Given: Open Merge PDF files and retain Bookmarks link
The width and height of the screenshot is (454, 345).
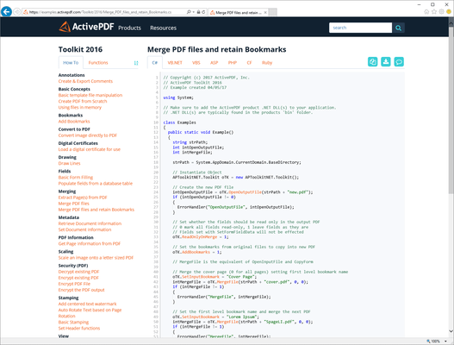Looking at the screenshot, I should coord(96,210).
